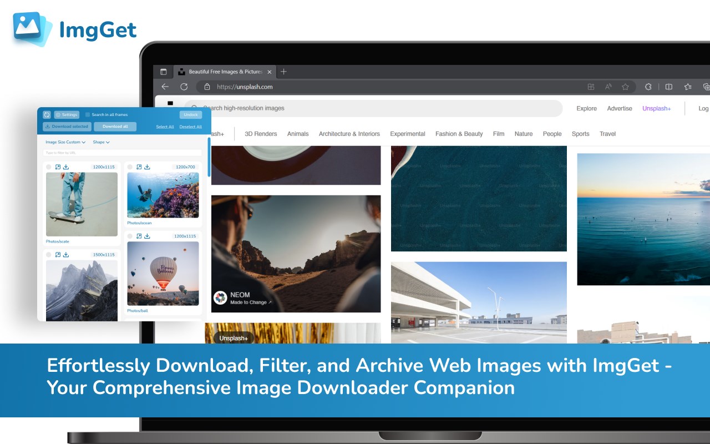
Task: Click the skateboard photo thumbnail
Action: (82, 204)
